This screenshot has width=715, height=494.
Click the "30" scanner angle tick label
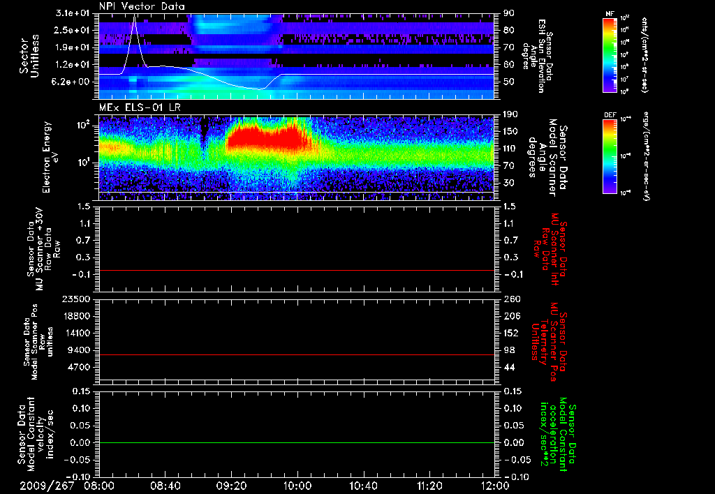[x=509, y=183]
